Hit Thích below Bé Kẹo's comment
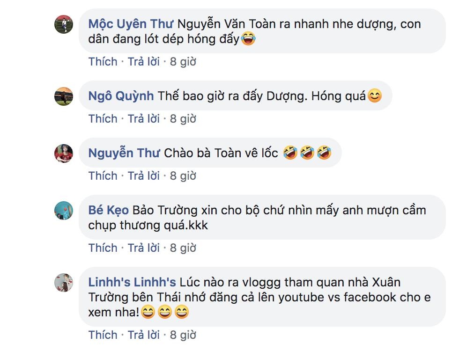The width and height of the screenshot is (474, 351). [103, 248]
